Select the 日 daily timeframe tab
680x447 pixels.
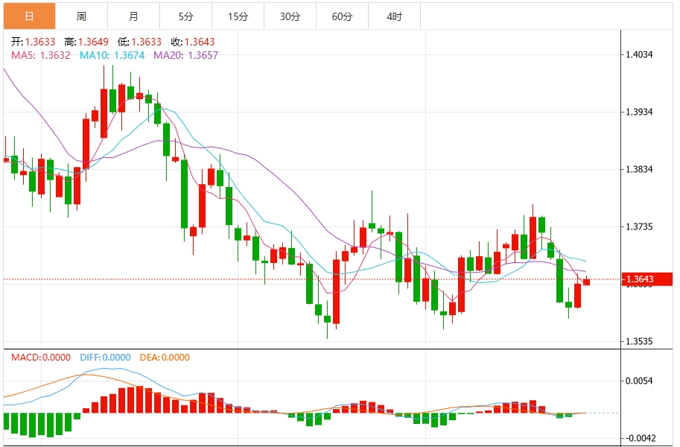tap(30, 16)
